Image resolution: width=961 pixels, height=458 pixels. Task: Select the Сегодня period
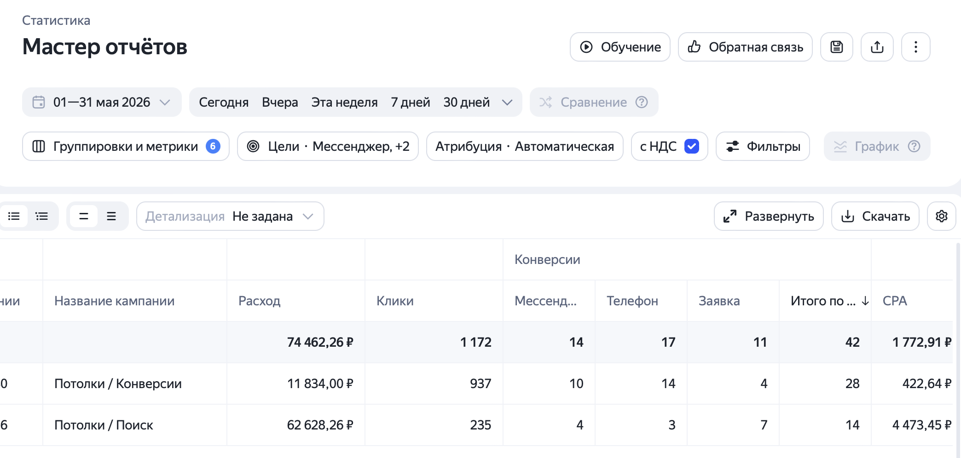point(224,102)
